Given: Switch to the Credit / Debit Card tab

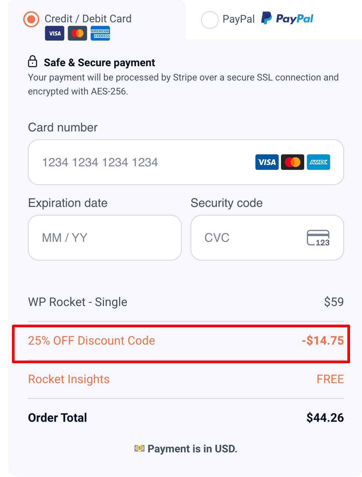Looking at the screenshot, I should coord(88,19).
